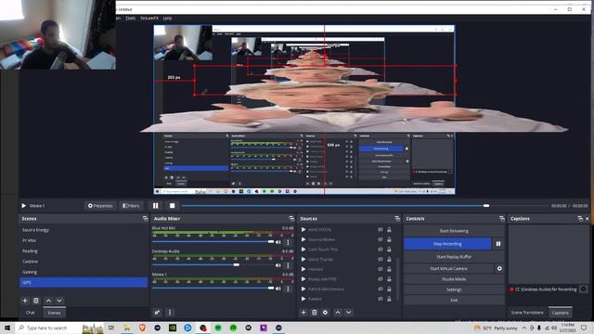The image size is (594, 334).
Task: Adjust the Desktop Audio volume slider
Action: click(x=213, y=264)
